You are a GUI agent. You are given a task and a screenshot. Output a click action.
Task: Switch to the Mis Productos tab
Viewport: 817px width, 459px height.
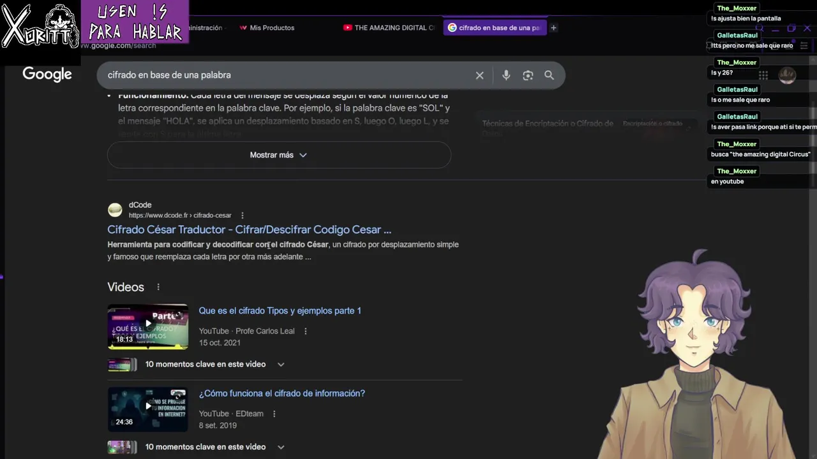point(267,27)
